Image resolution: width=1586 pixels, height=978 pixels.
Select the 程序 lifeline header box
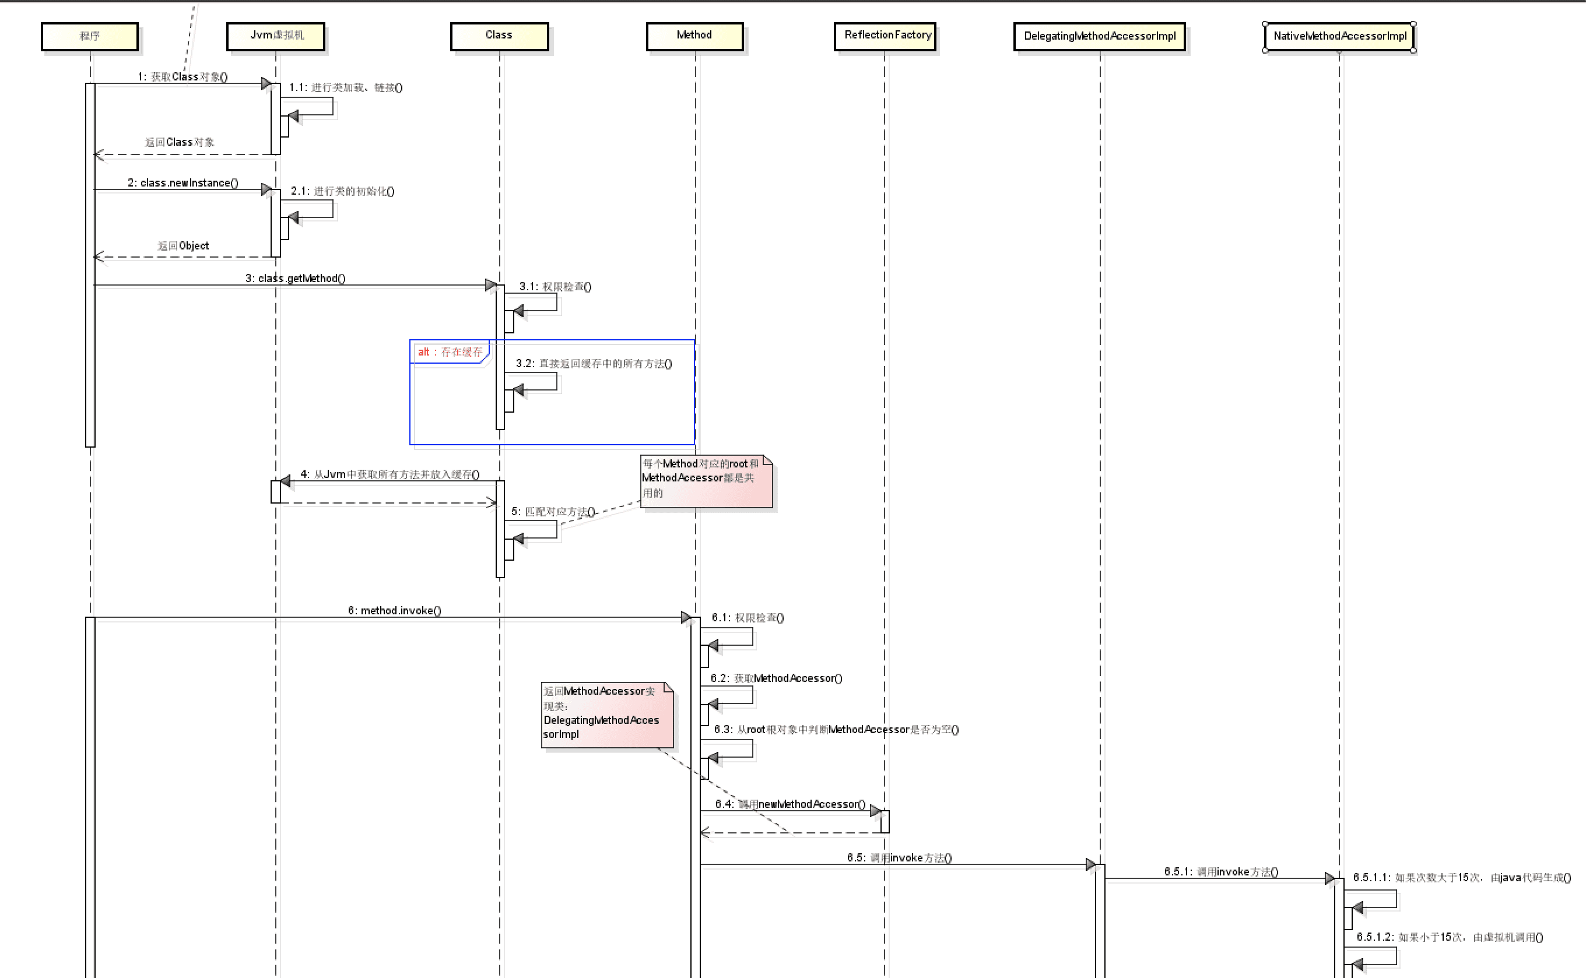89,36
